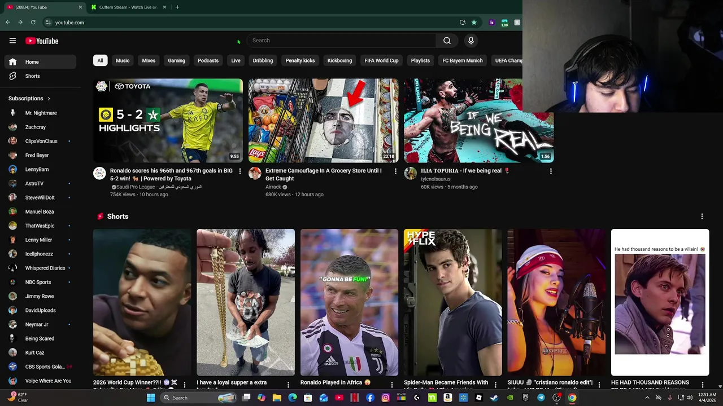Open Facebook from the taskbar
The width and height of the screenshot is (723, 406).
370,398
